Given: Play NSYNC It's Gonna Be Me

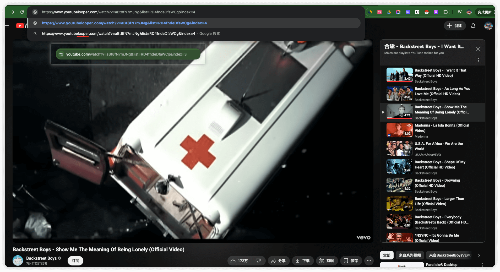Looking at the screenshot, I should [432, 237].
